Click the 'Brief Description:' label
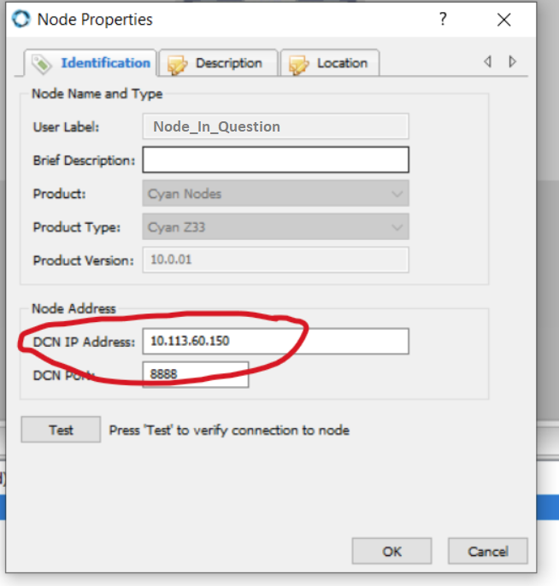This screenshot has width=559, height=586. [x=84, y=161]
